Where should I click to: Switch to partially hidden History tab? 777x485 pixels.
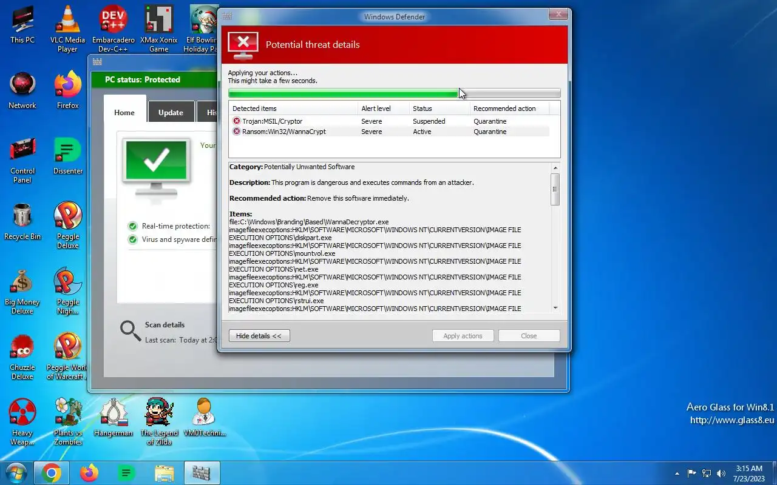click(x=207, y=112)
